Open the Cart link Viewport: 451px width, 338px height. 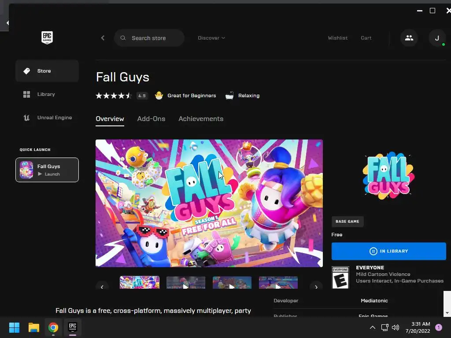(366, 38)
